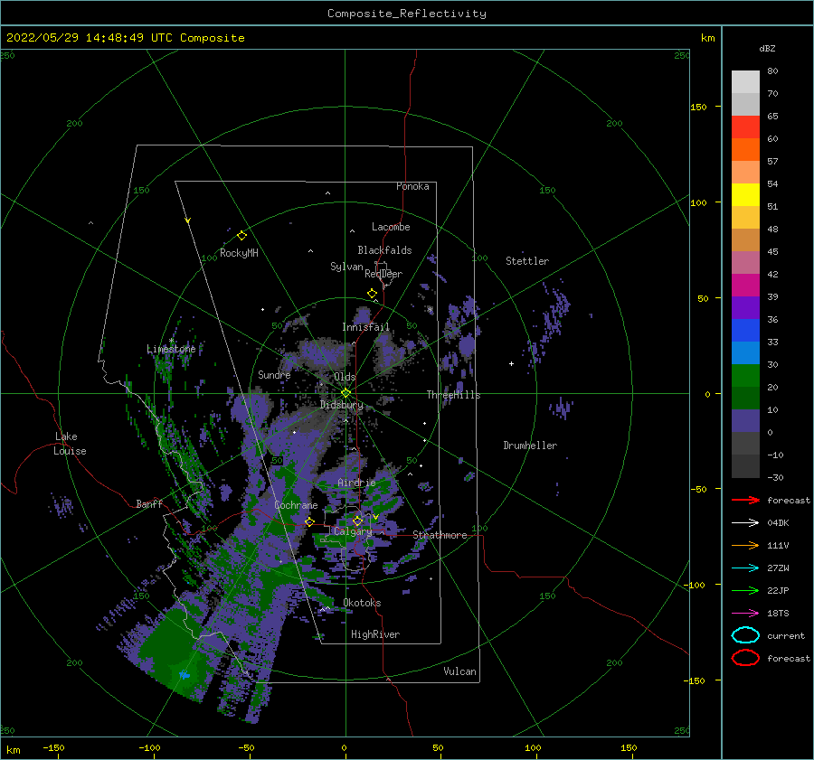
Task: Click the Limestone label
Action: point(171,349)
